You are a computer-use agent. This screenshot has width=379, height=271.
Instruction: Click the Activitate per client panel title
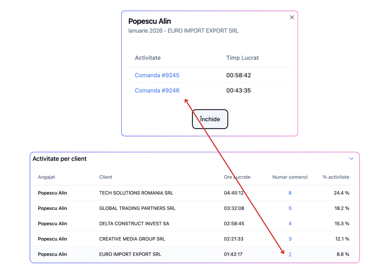click(60, 159)
